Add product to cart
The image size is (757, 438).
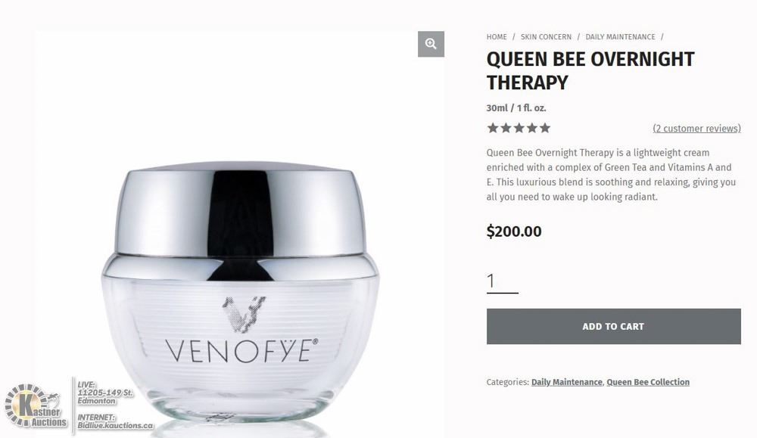coord(613,327)
